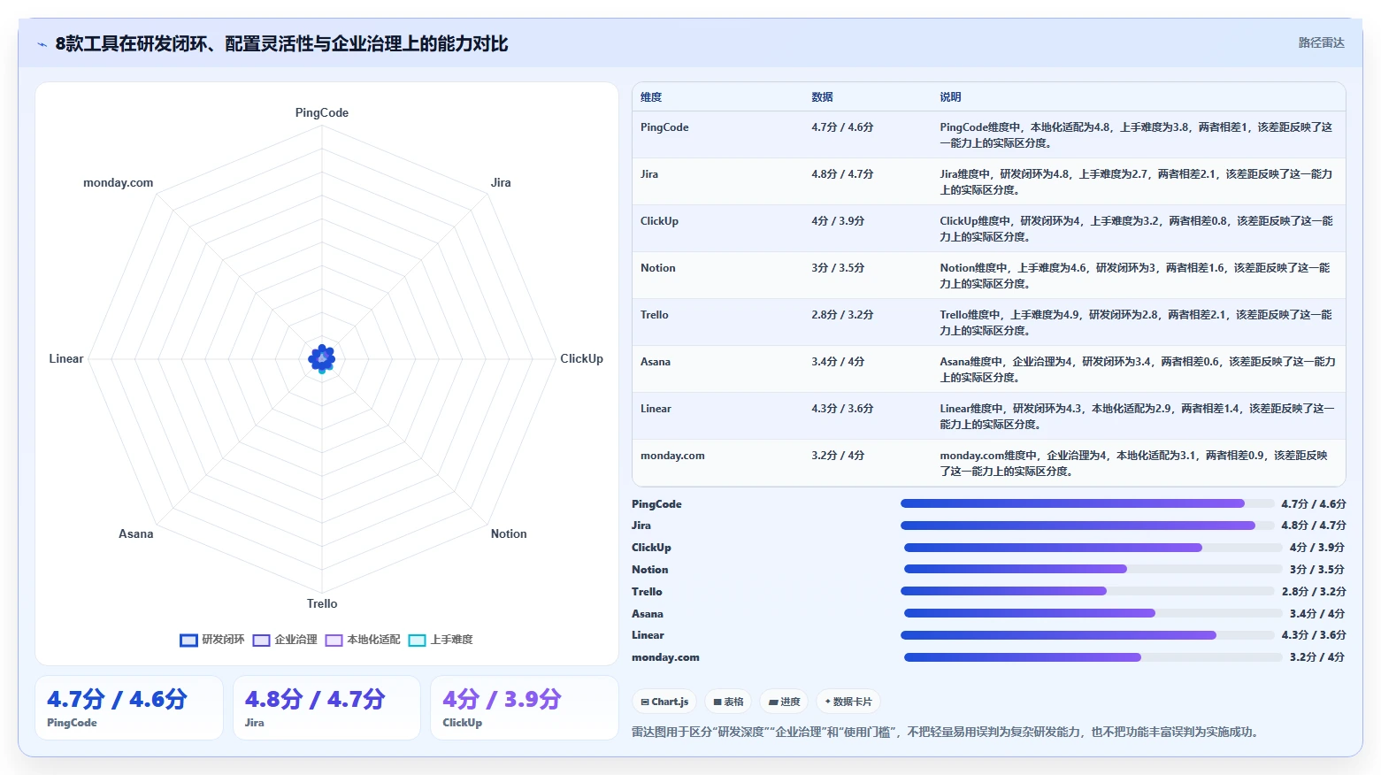The image size is (1381, 775).
Task: Click the Jira progress bar
Action: point(1087,526)
